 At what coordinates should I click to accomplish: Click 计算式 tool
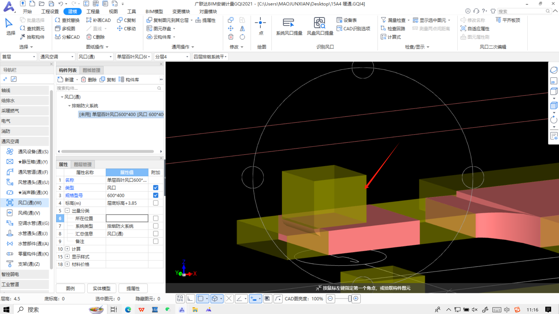click(x=391, y=37)
